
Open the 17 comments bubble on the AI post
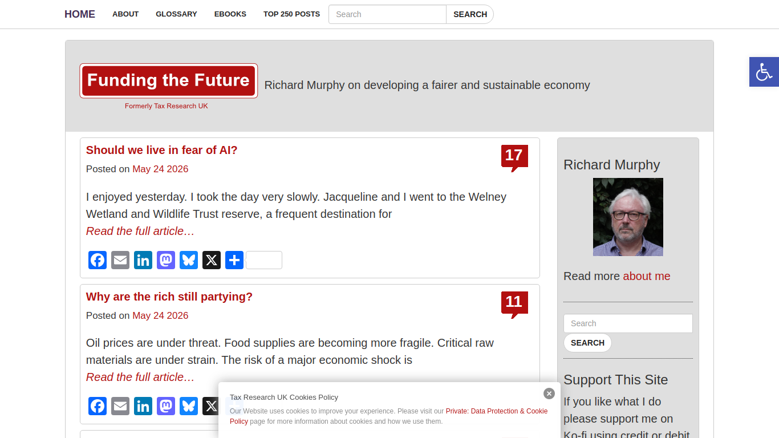pyautogui.click(x=514, y=157)
